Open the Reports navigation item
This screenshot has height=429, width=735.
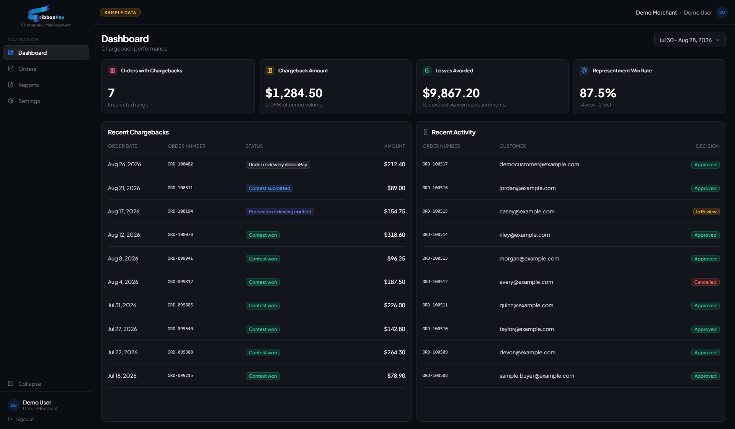46,85
